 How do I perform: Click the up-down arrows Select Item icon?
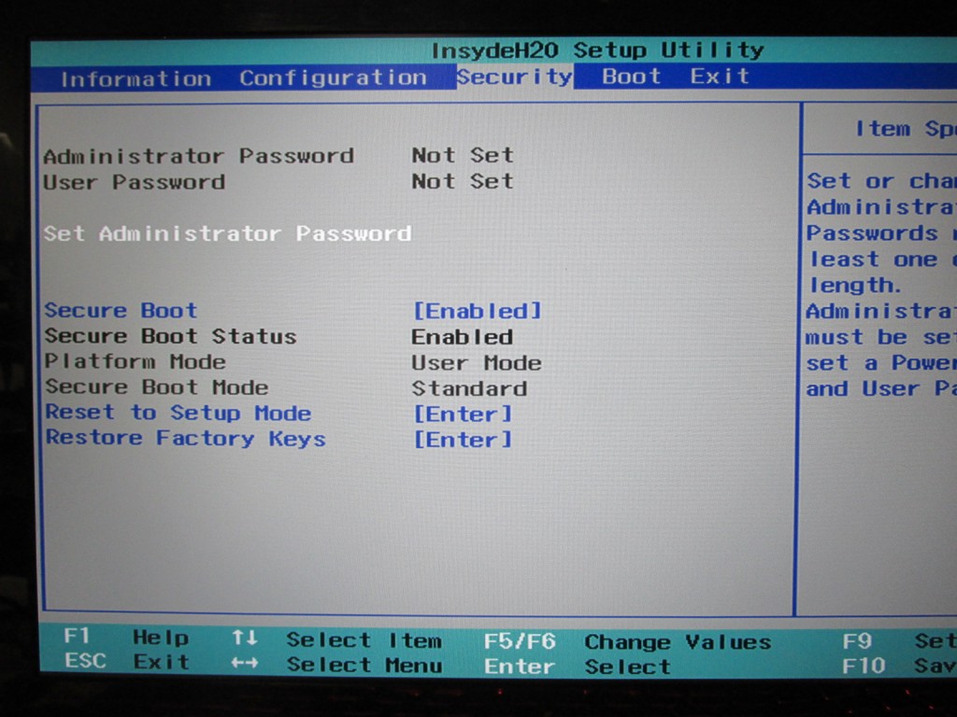coord(245,639)
